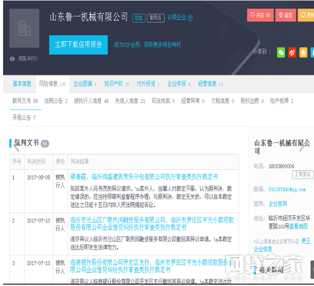This screenshot has width=314, height=286.
Task: Click the 立即下载信用报告 button
Action: click(78, 45)
